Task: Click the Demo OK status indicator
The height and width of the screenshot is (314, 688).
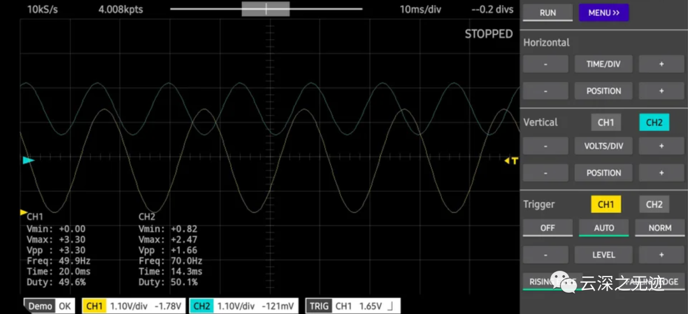Action: (49, 306)
